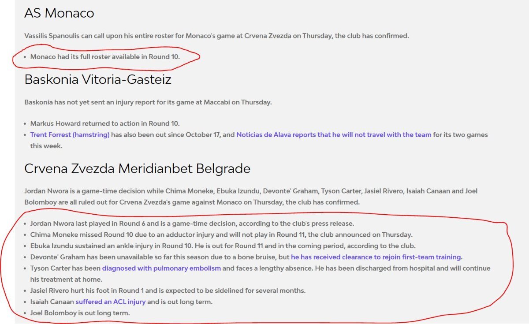
Task: Open the Noticias de Alava report link
Action: [x=334, y=135]
